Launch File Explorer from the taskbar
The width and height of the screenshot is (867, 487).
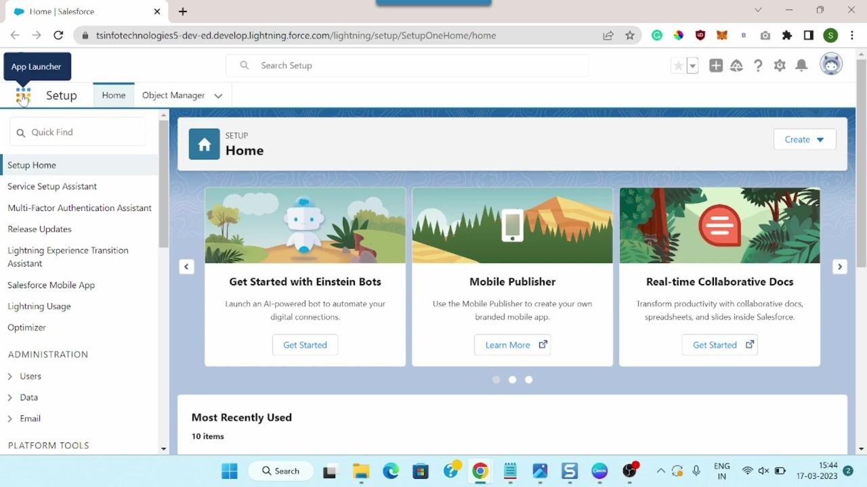(x=361, y=471)
